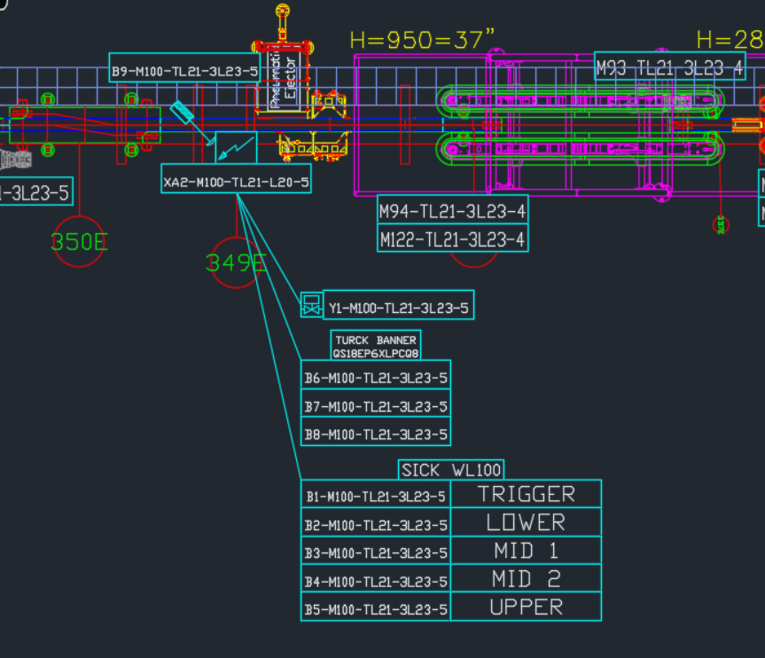Click the MID 1 cell
The width and height of the screenshot is (765, 658).
(526, 551)
